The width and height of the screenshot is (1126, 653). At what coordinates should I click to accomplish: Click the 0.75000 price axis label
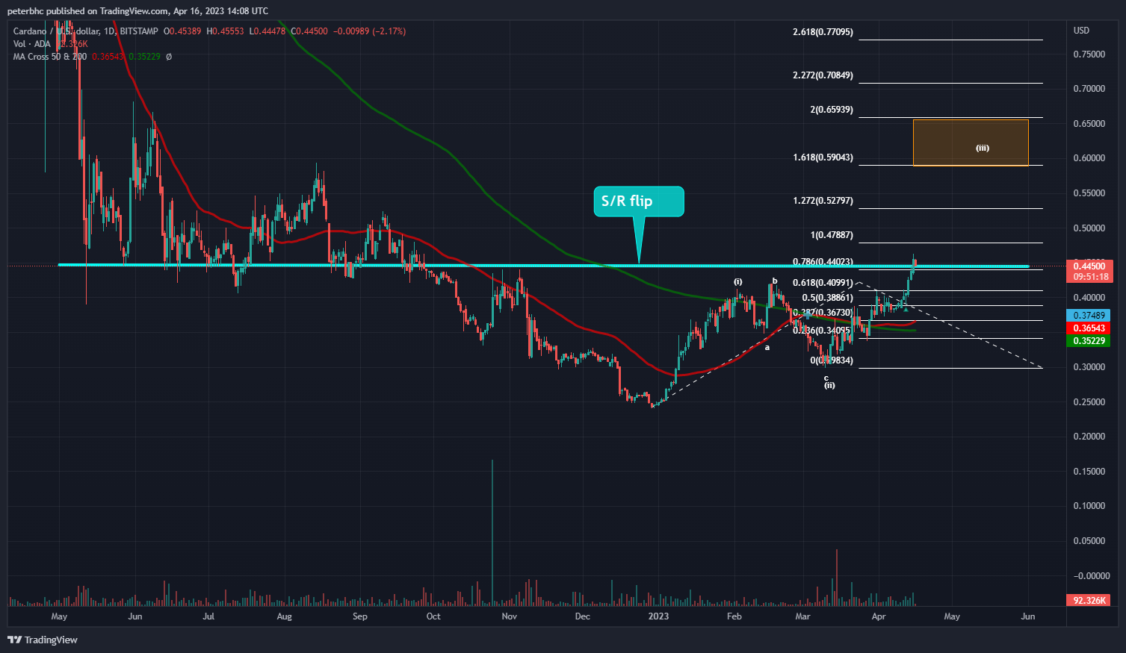point(1089,54)
